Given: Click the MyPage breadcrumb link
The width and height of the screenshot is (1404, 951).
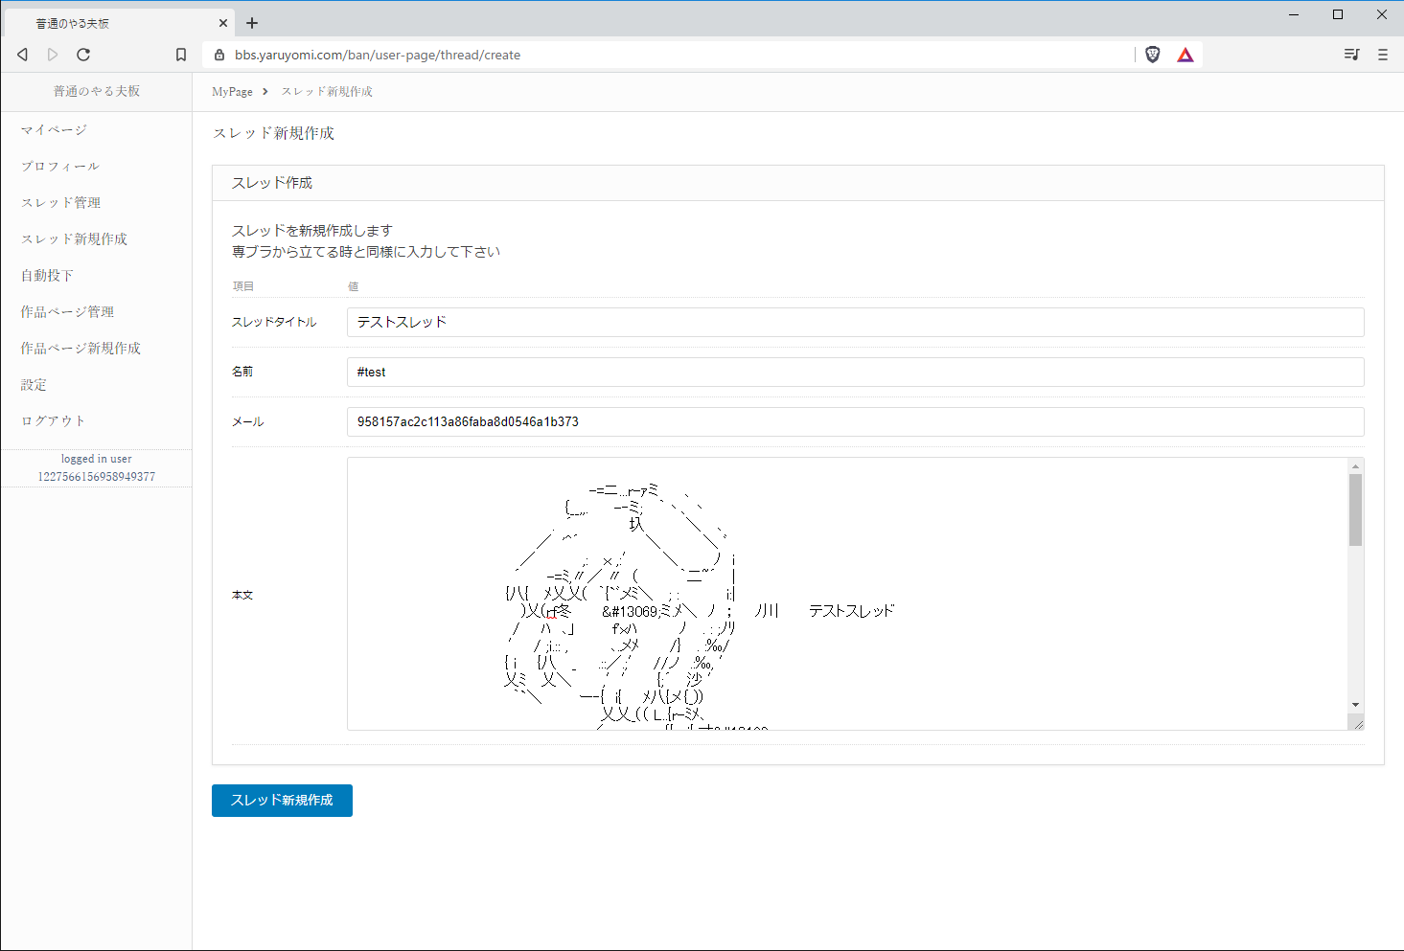Looking at the screenshot, I should [x=232, y=92].
